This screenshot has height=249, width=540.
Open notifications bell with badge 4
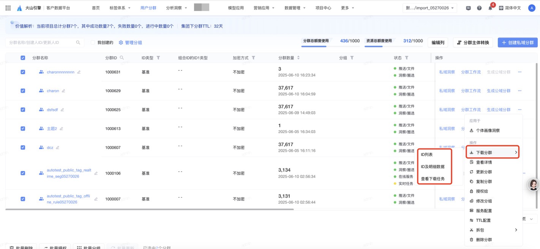(490, 8)
